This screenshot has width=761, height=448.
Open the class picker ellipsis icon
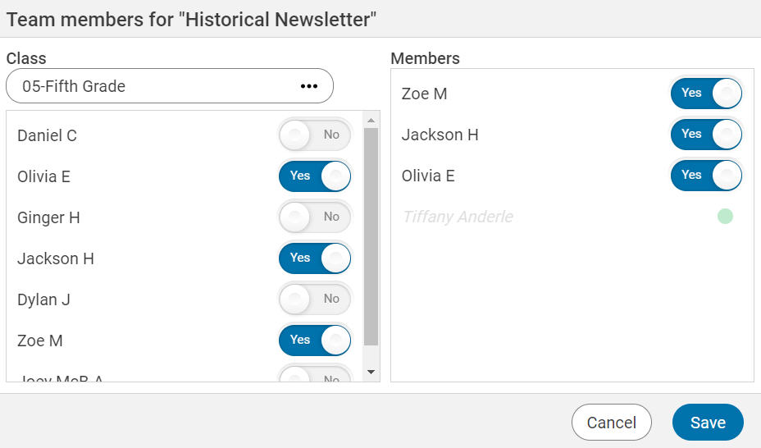pyautogui.click(x=308, y=86)
